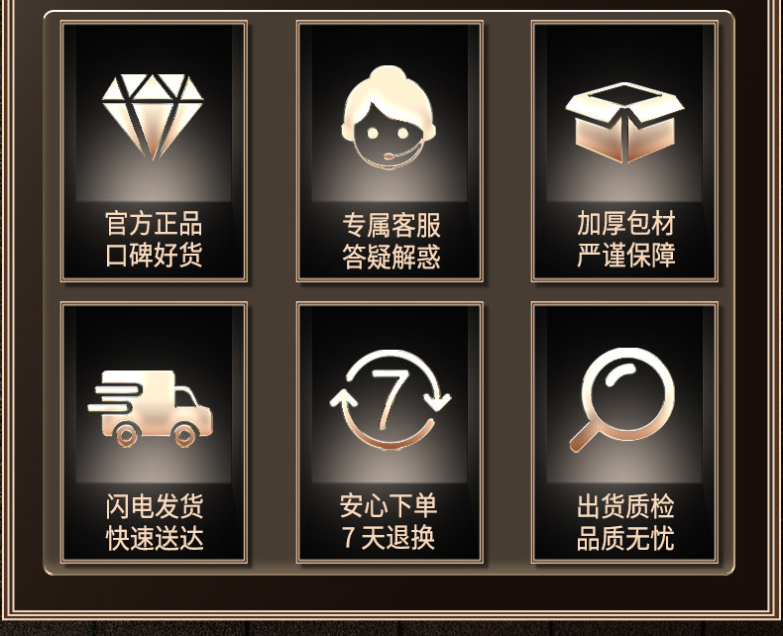Click the customer service headset avatar icon
The height and width of the screenshot is (636, 783).
pyautogui.click(x=389, y=116)
